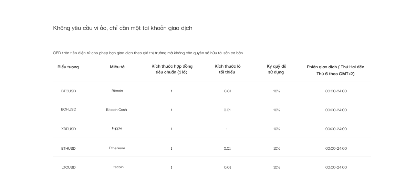This screenshot has height=196, width=416.
Task: Click the heading about không yêu cầu ví ảo
Action: pyautogui.click(x=123, y=28)
